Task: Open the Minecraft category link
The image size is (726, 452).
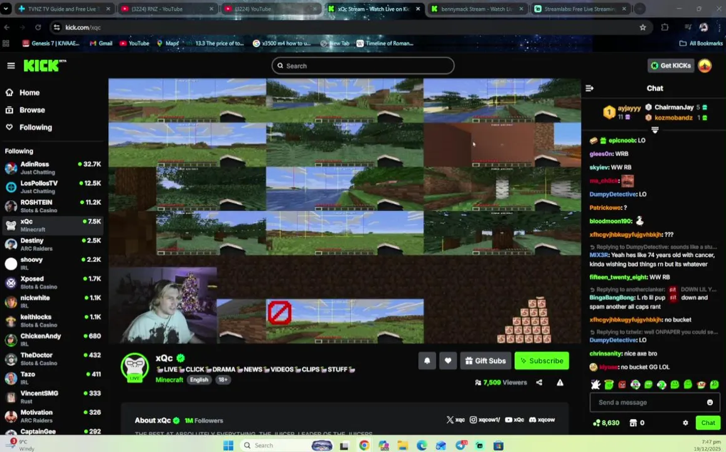Action: click(169, 380)
